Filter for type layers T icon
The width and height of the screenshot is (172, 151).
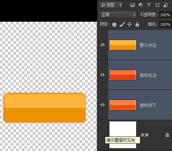pos(149,5)
